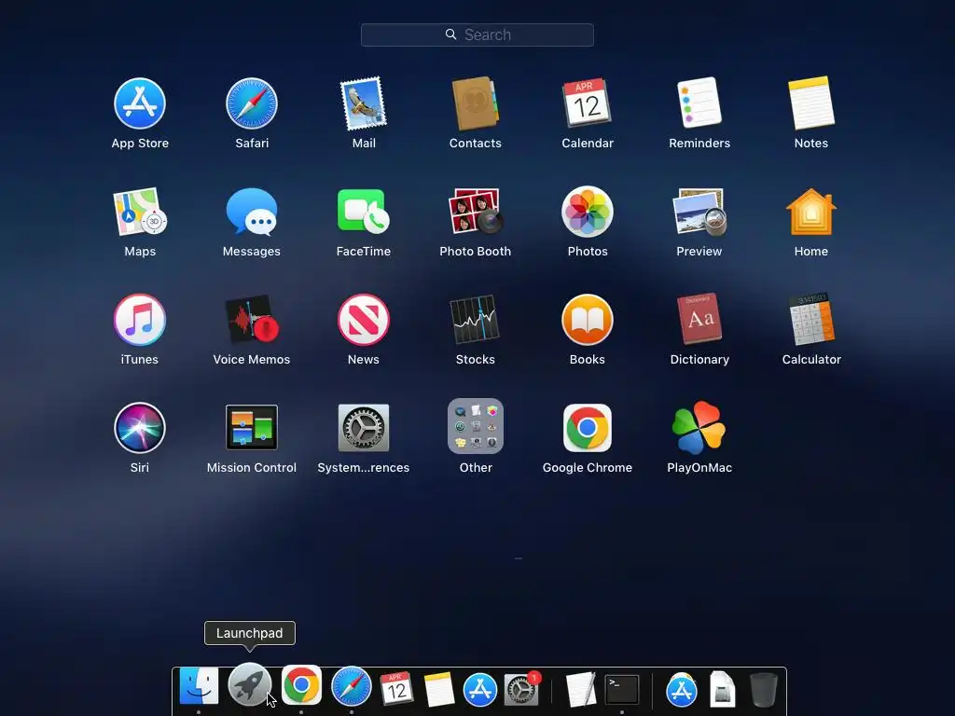Launch the Messages app
The width and height of the screenshot is (955, 716).
click(x=252, y=212)
